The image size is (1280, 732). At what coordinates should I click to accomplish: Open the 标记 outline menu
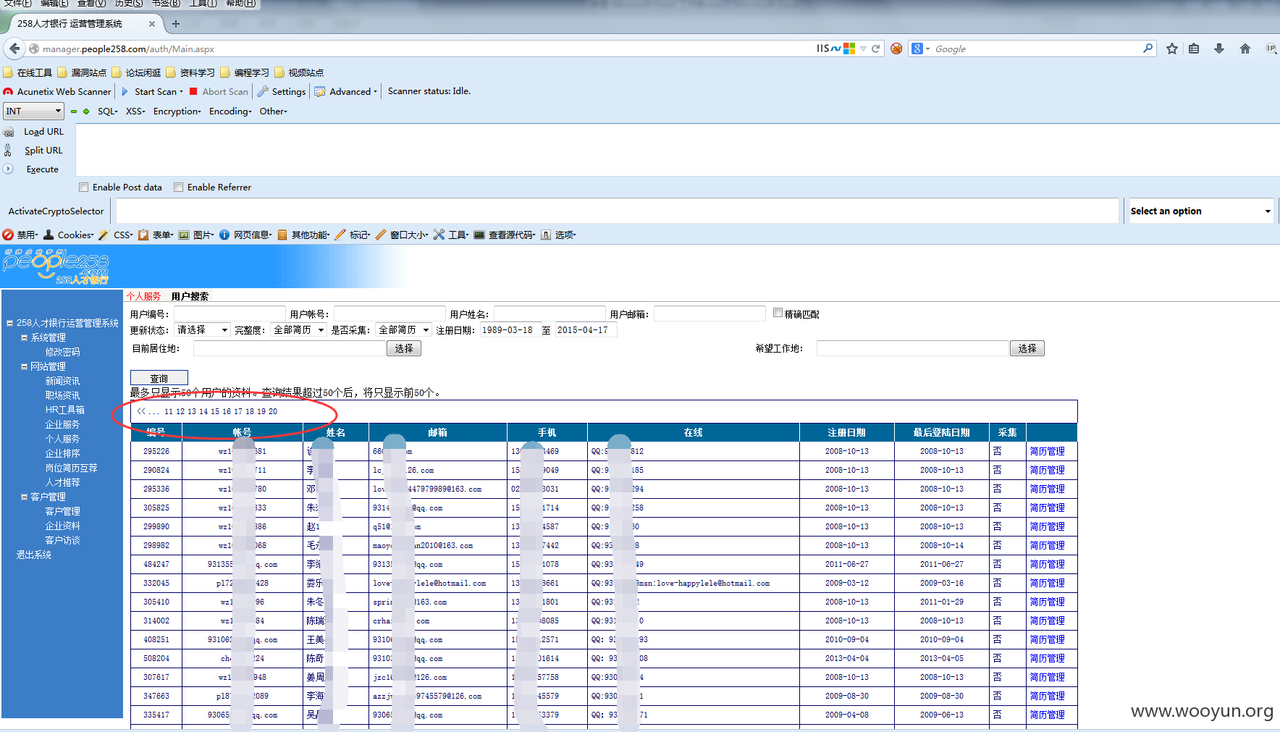353,235
